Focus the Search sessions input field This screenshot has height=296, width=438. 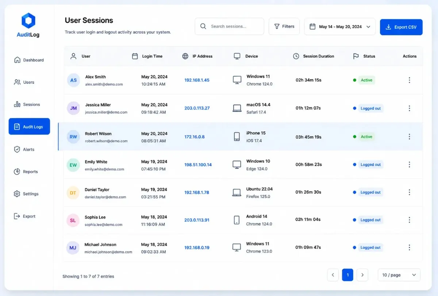pos(229,26)
